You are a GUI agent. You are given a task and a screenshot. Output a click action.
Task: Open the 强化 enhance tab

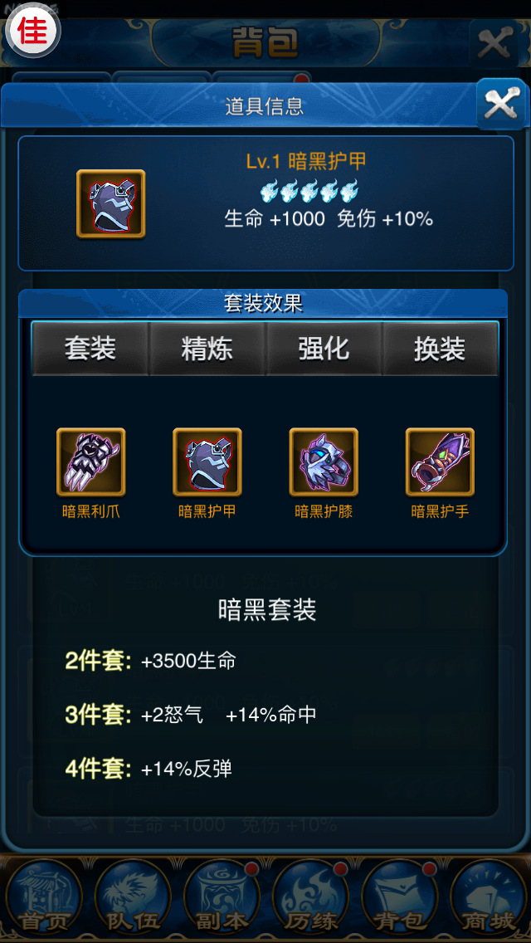pos(324,349)
